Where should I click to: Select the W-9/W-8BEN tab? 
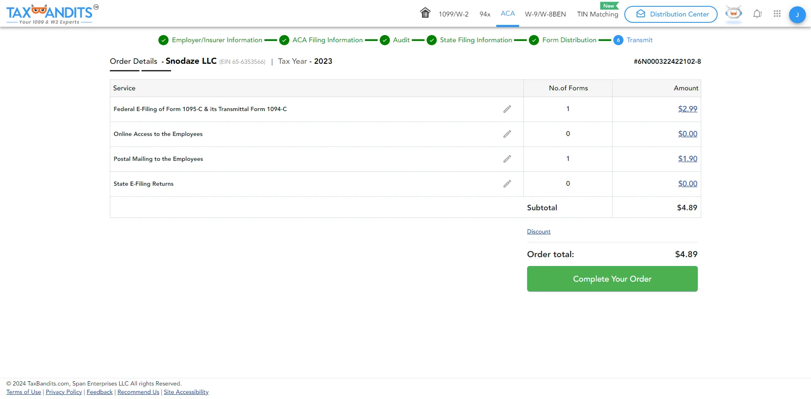[x=545, y=14]
